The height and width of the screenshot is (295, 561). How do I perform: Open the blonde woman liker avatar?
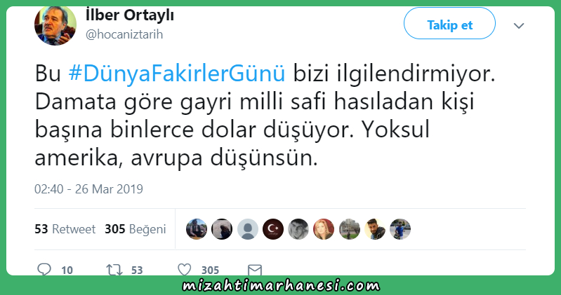324,229
